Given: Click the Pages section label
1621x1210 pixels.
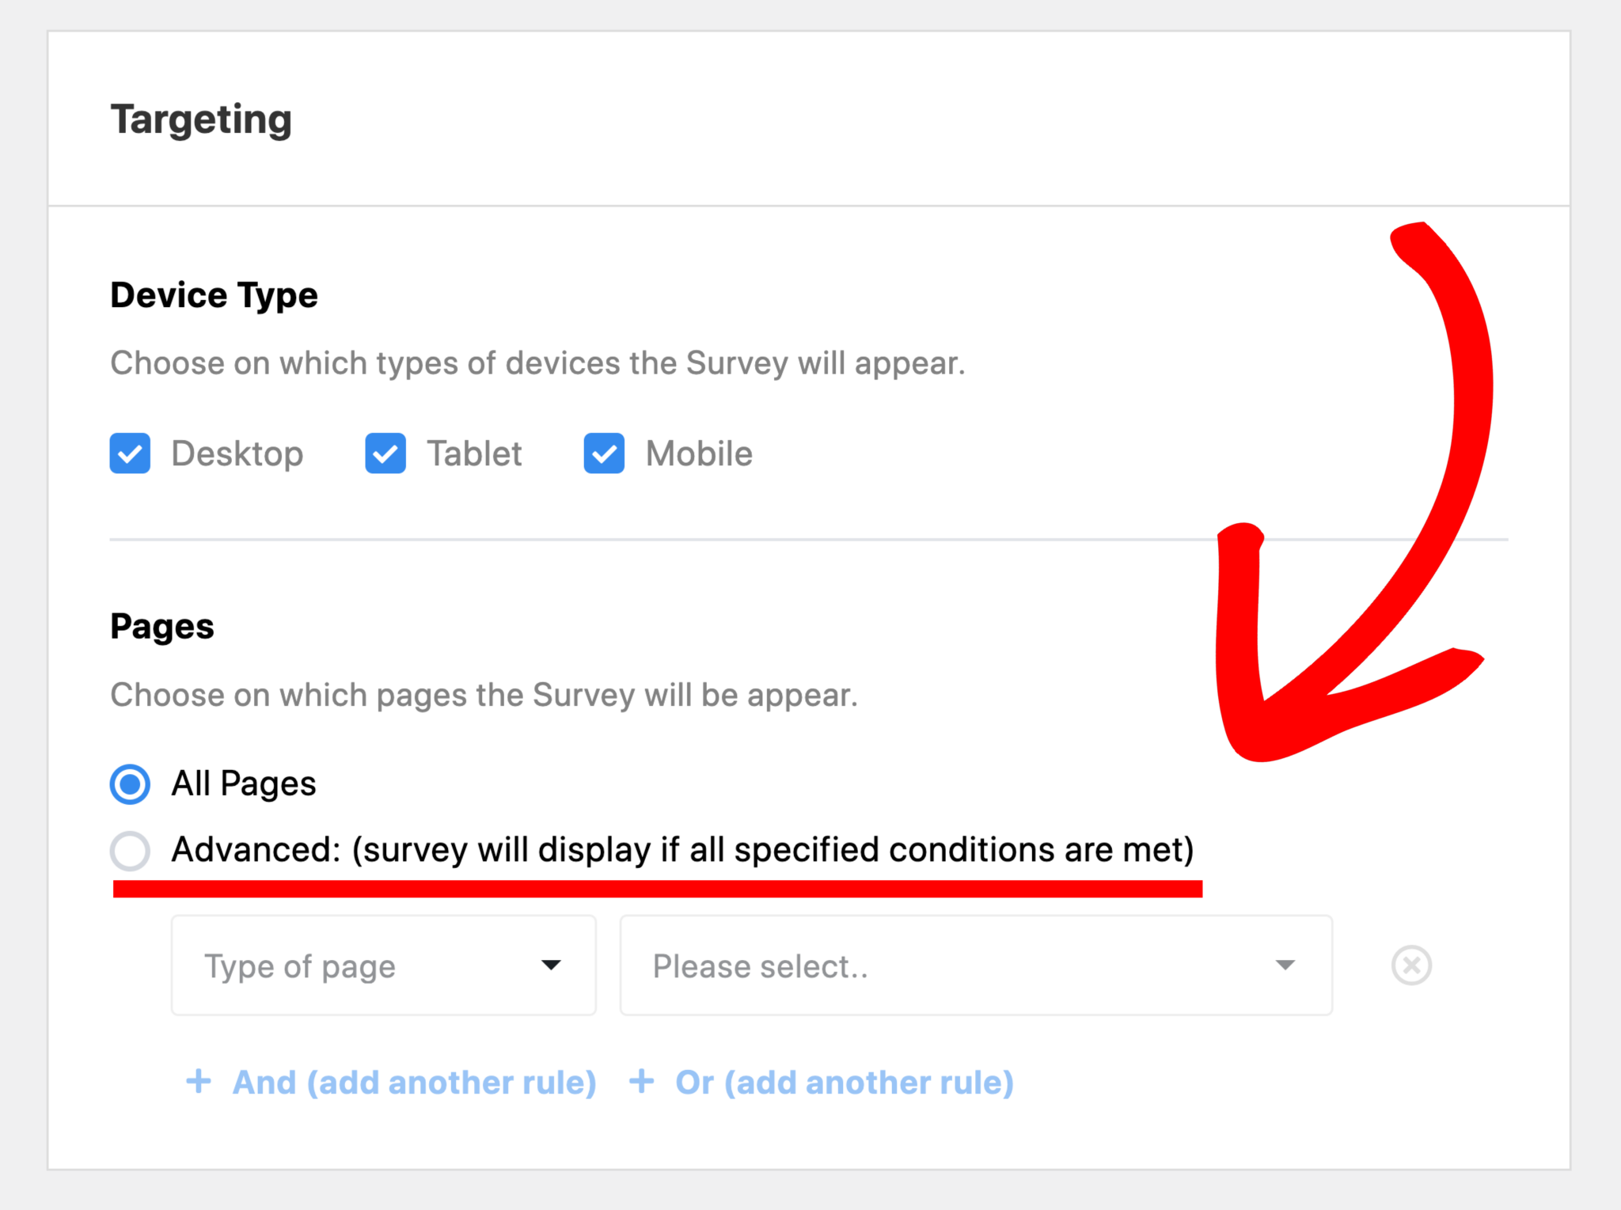Looking at the screenshot, I should point(161,626).
